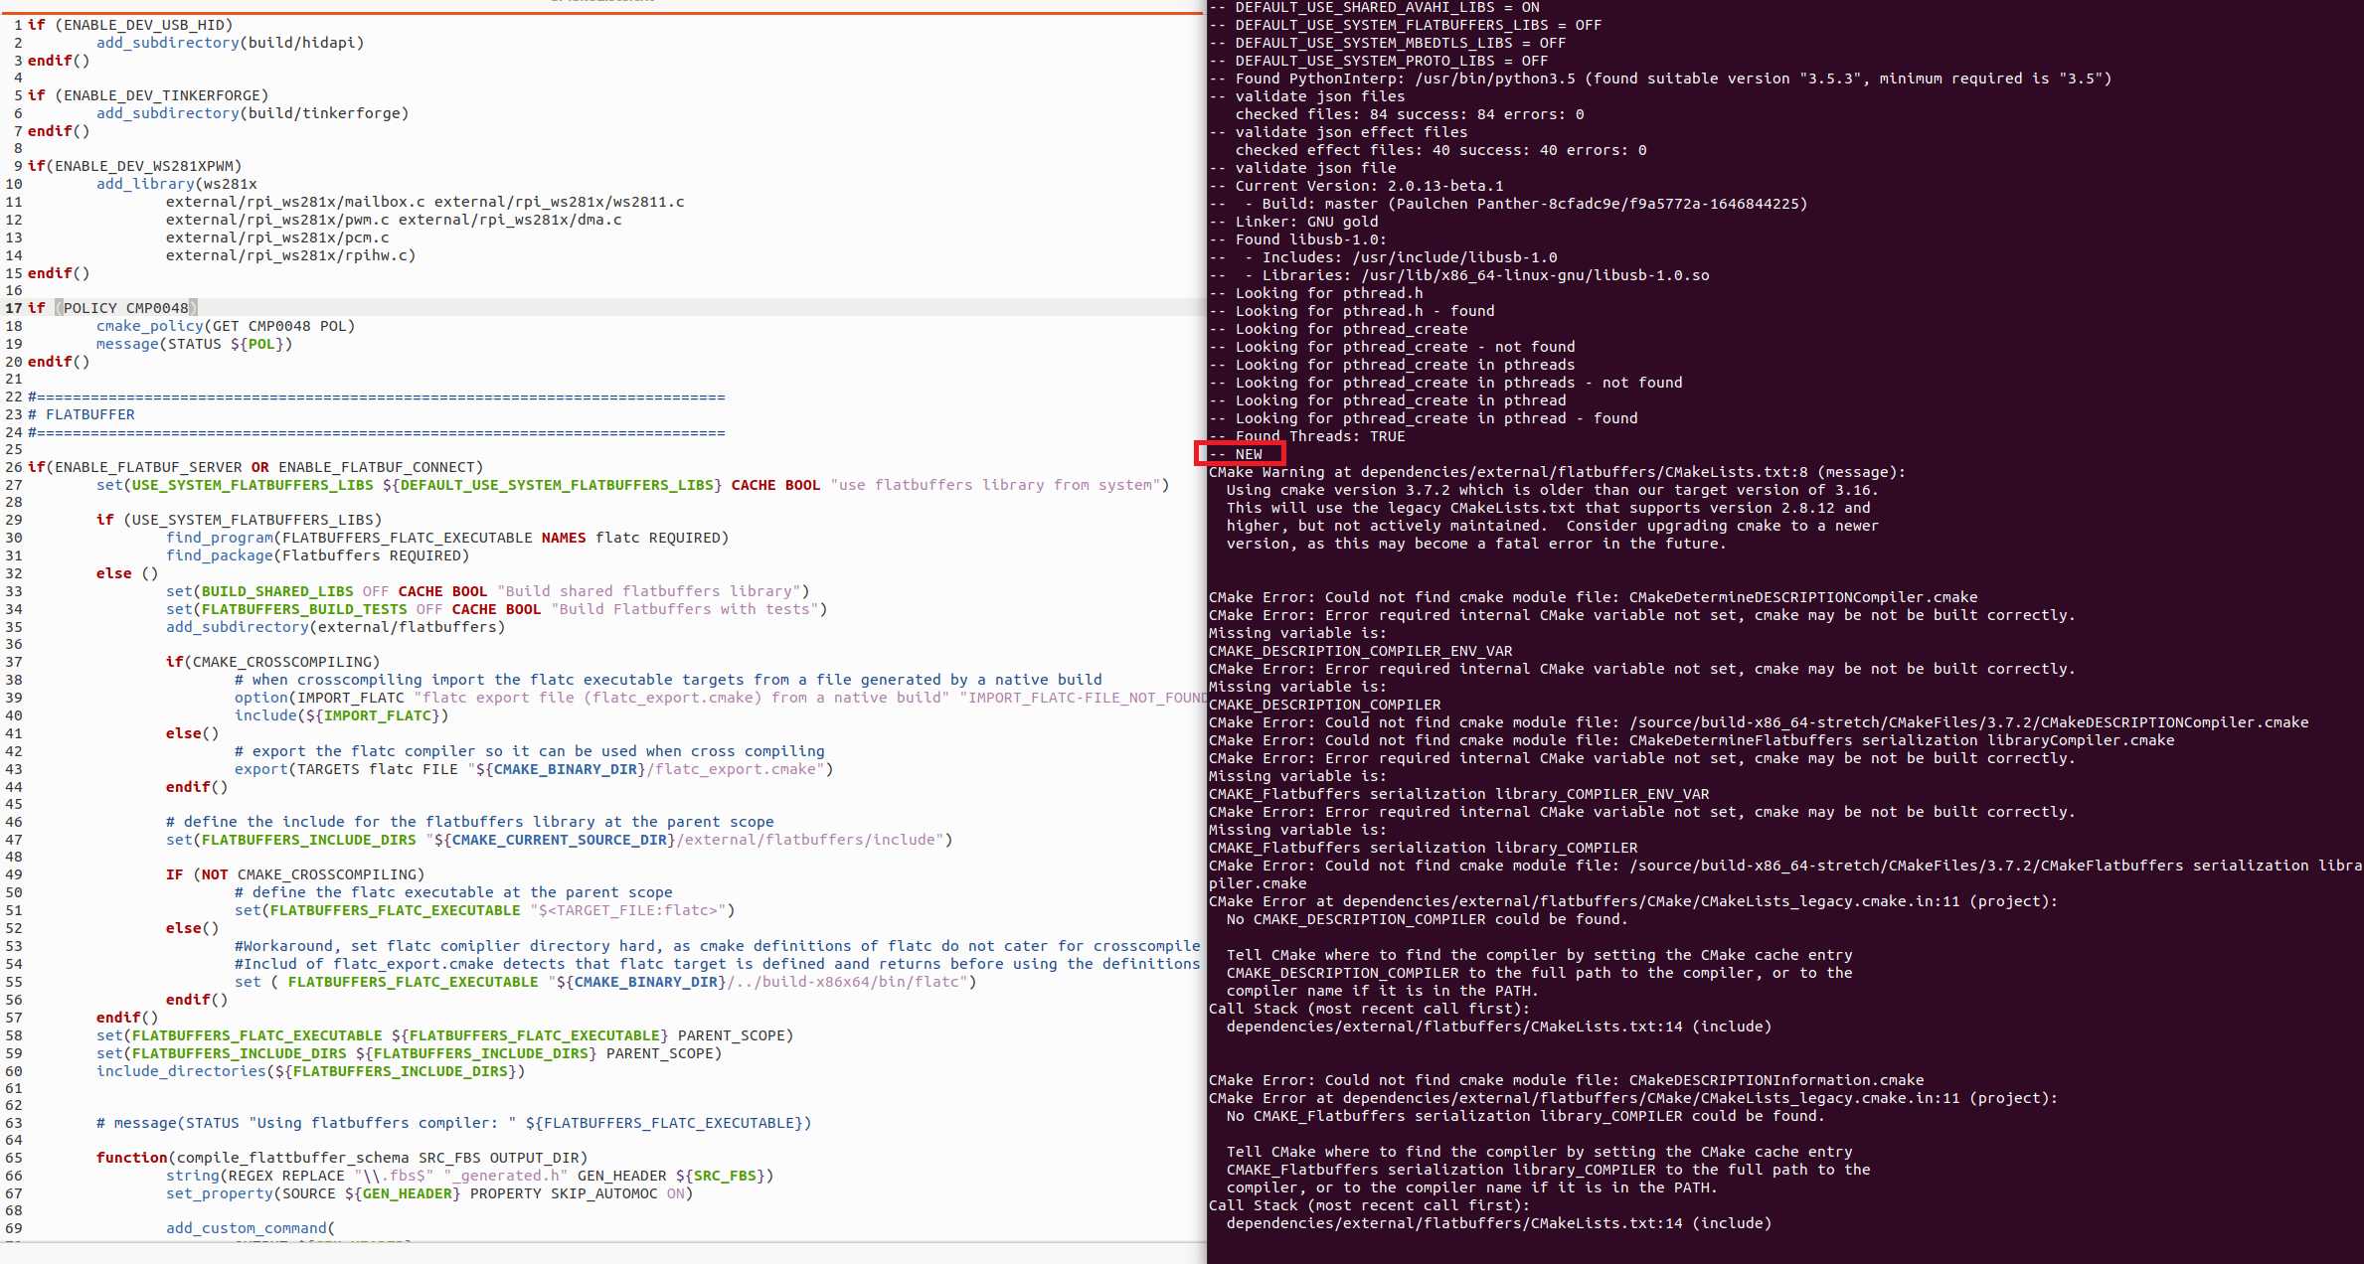
Task: Click line number 17 in the code pane
Action: (13, 308)
